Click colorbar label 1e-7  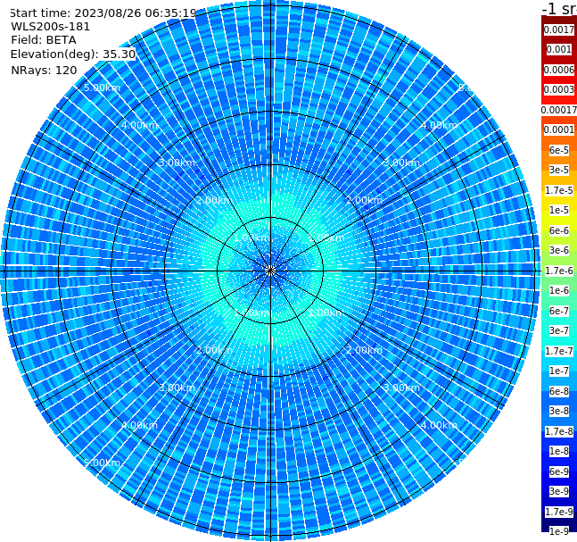(559, 371)
